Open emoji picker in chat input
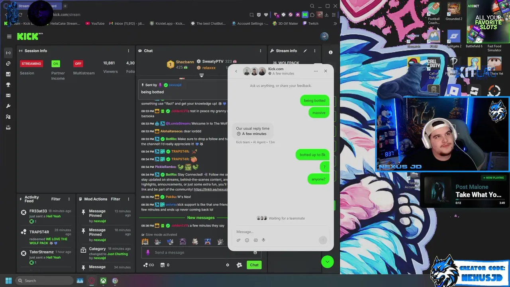This screenshot has height=287, width=510. [x=255, y=252]
